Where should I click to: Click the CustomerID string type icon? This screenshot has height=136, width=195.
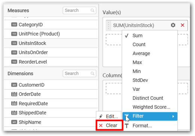click(14, 85)
